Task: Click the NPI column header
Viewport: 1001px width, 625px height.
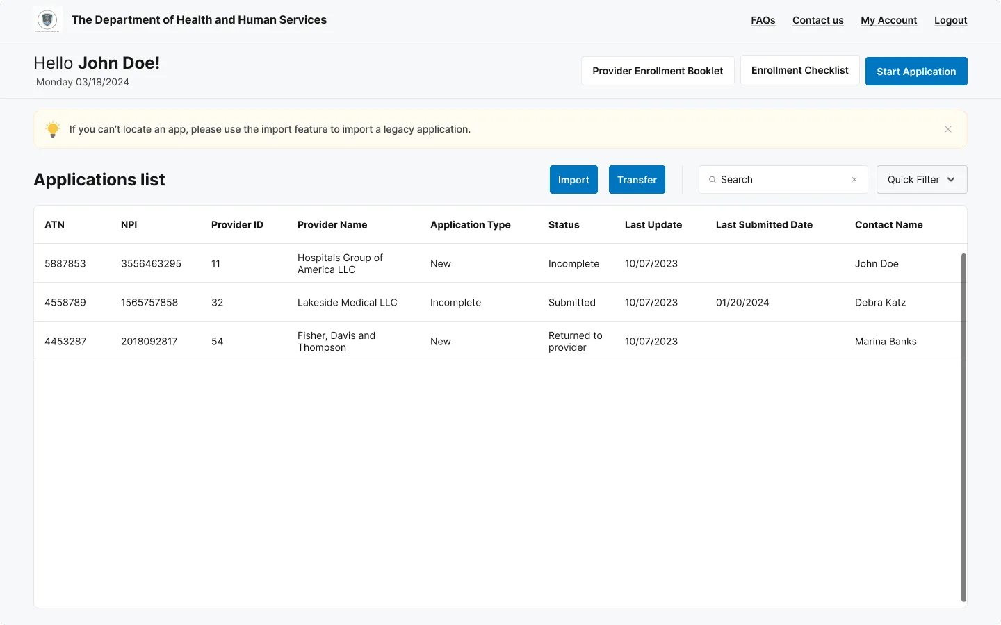Action: click(x=129, y=225)
